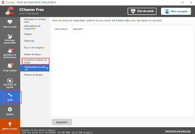Open Optimiseur de performances

click(10, 53)
